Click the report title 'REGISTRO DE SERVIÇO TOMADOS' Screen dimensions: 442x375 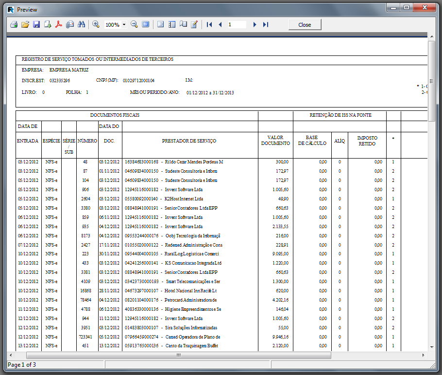click(98, 59)
